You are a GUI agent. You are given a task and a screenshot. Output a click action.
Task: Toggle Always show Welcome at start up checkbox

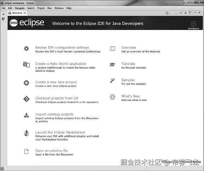point(163,162)
